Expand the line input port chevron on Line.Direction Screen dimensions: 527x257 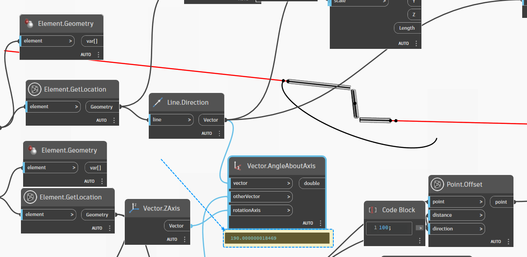click(189, 120)
